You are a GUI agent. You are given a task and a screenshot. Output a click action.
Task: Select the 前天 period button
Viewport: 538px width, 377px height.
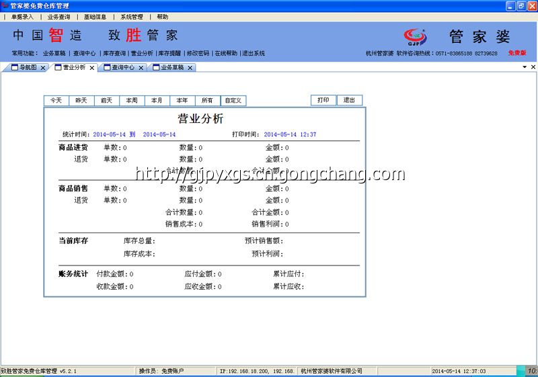[107, 100]
